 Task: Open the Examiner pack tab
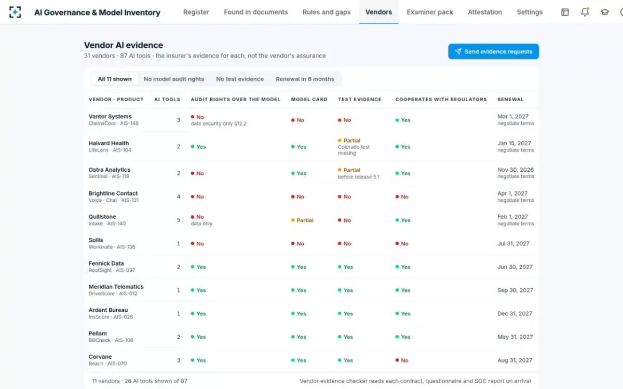pos(430,12)
